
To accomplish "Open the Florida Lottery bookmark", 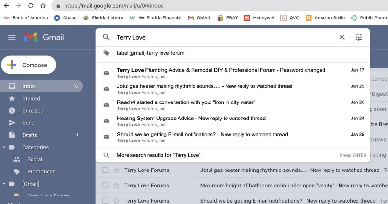I will coord(103,18).
